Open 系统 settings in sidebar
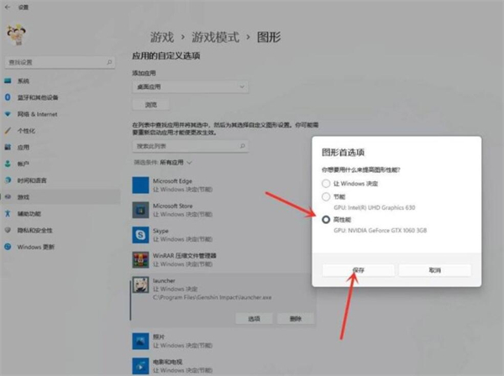 pos(24,81)
